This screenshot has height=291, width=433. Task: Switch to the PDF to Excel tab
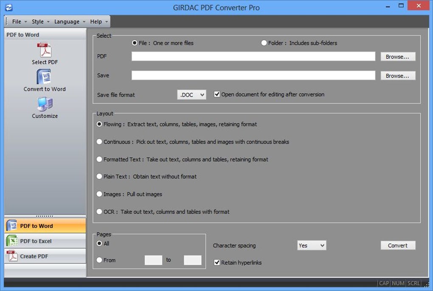pos(45,241)
